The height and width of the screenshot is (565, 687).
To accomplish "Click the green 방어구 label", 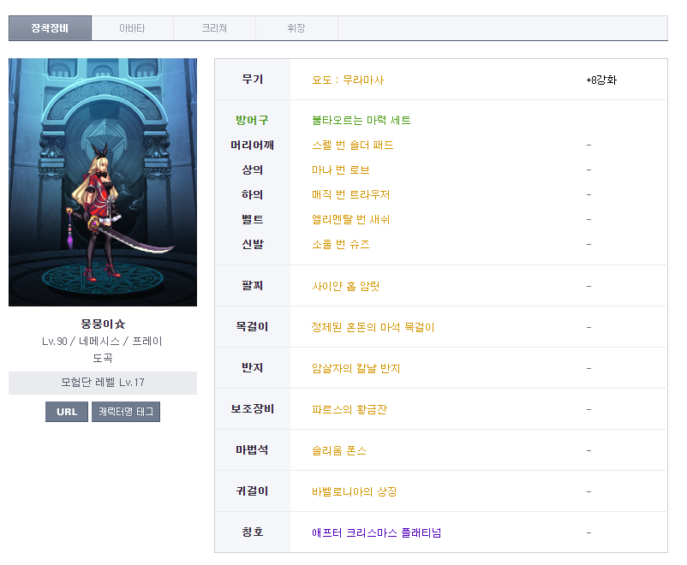I will pyautogui.click(x=252, y=120).
